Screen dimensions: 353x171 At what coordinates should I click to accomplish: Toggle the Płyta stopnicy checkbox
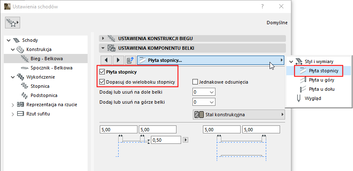[102, 72]
